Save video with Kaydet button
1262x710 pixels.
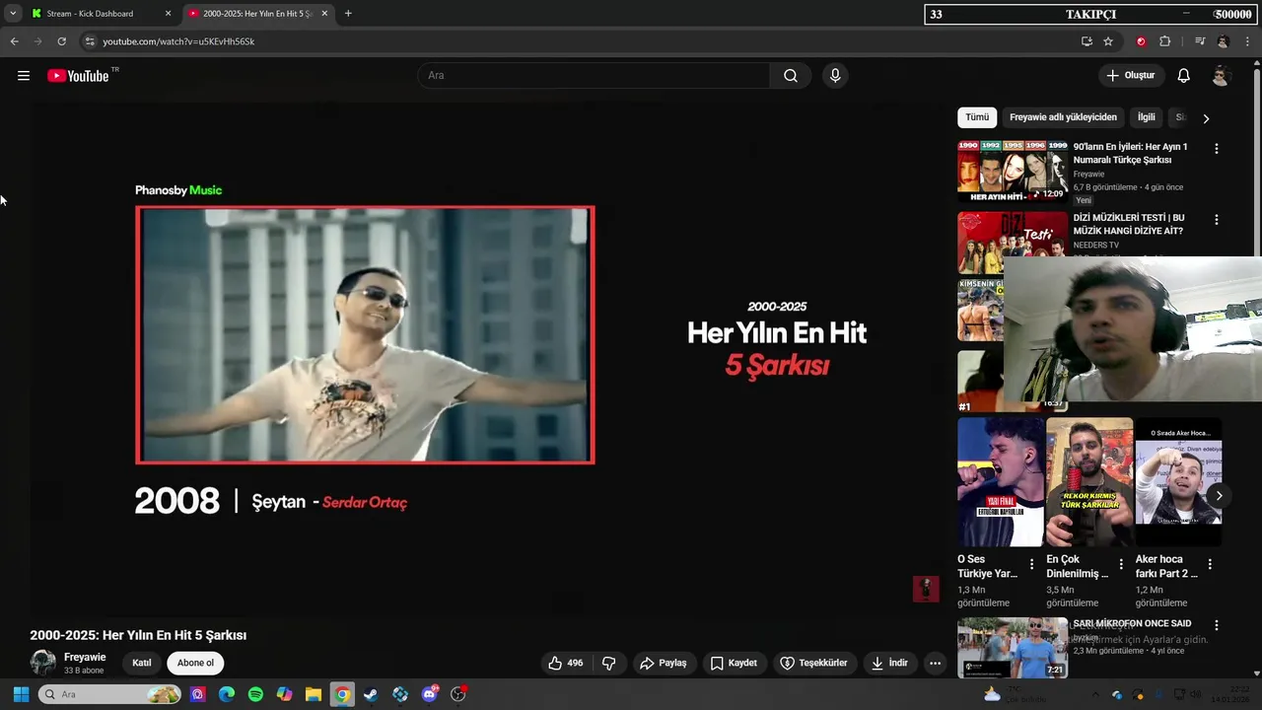tap(734, 664)
